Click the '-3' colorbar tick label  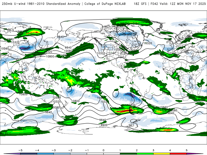pos(54,150)
